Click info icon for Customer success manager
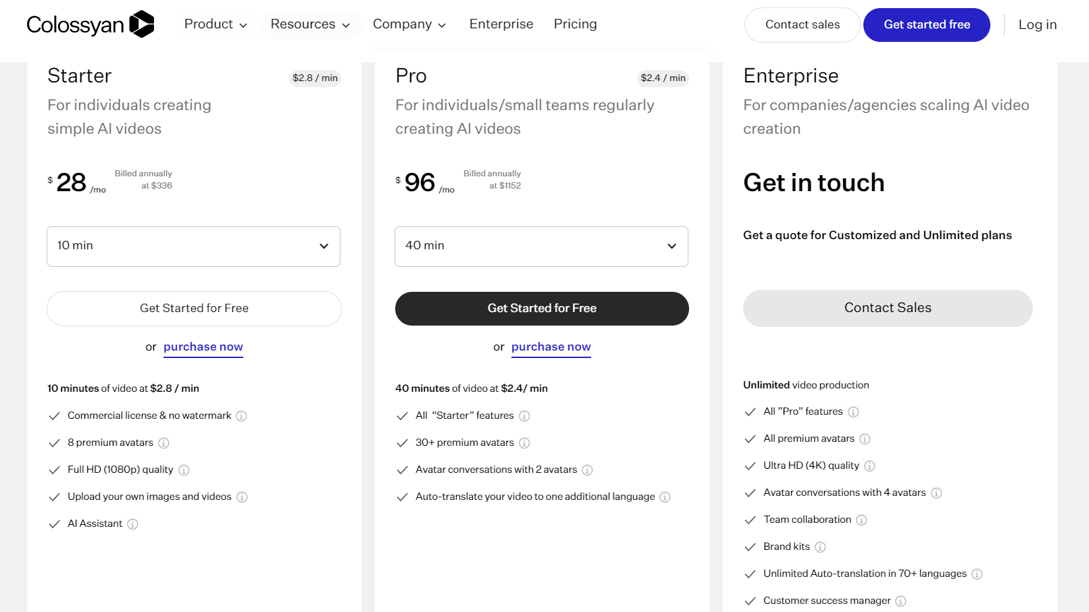Image resolution: width=1089 pixels, height=612 pixels. tap(901, 601)
